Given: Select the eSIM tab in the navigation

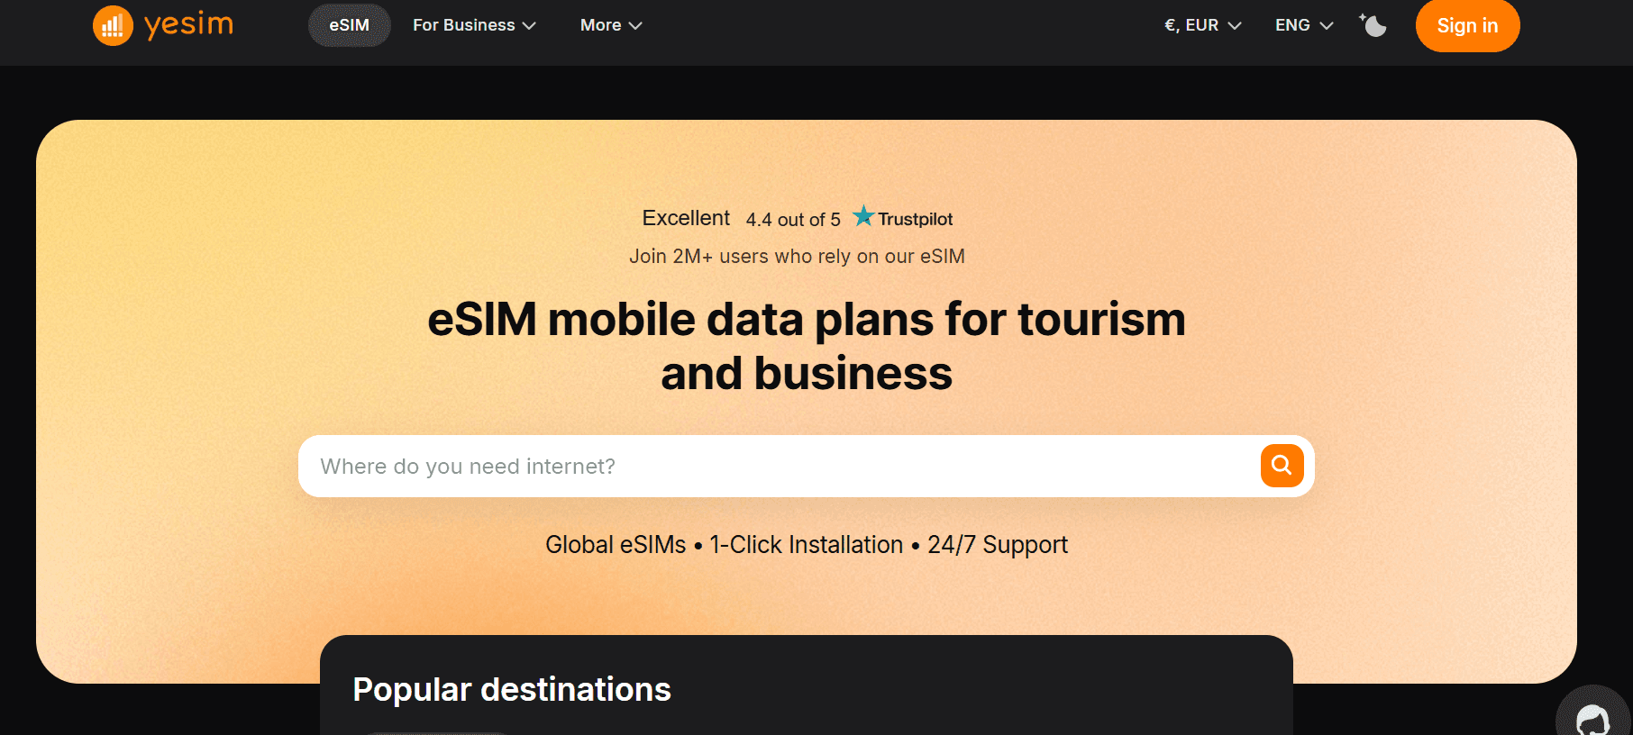Looking at the screenshot, I should (349, 25).
